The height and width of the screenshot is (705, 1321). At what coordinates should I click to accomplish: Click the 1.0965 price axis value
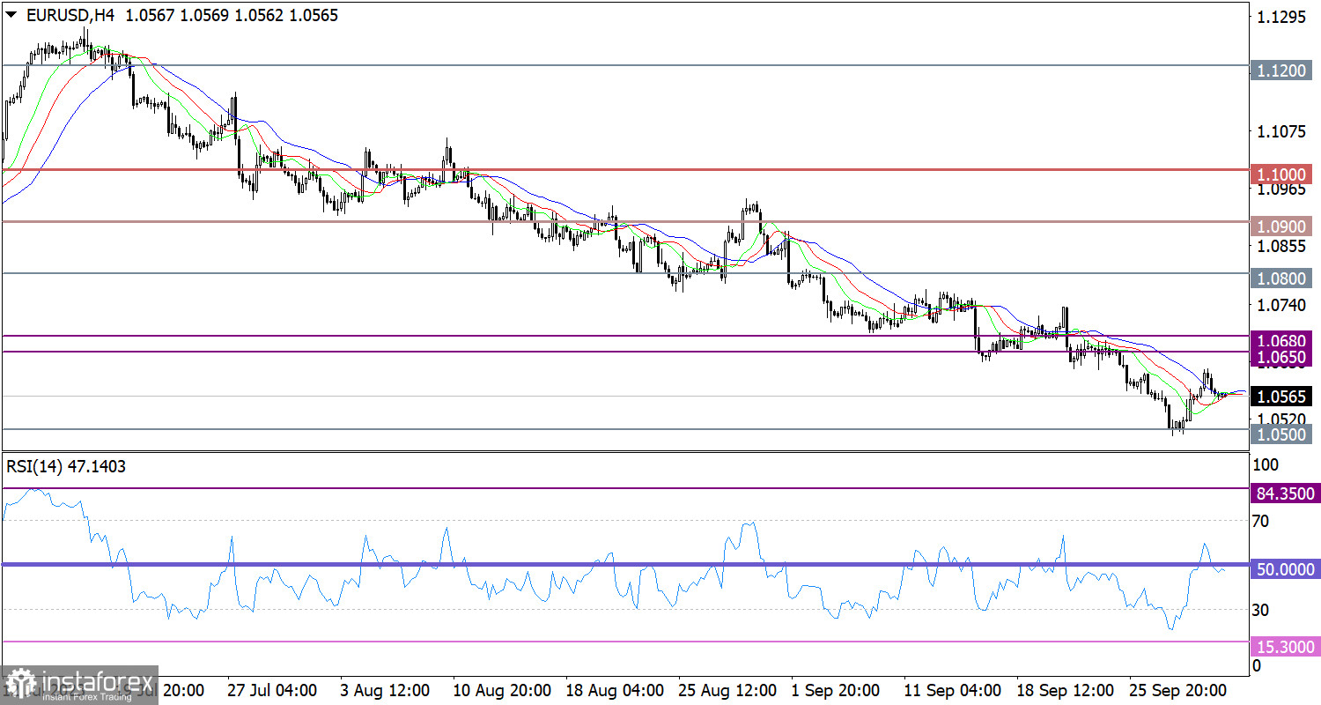[1281, 189]
